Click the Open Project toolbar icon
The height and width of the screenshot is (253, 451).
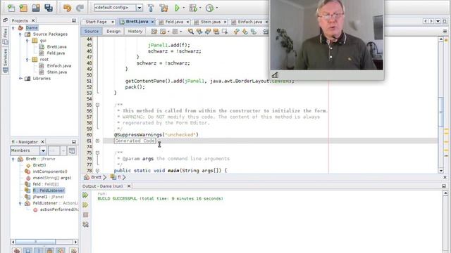point(36,8)
